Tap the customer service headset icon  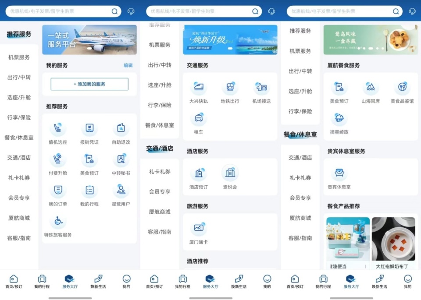[130, 11]
